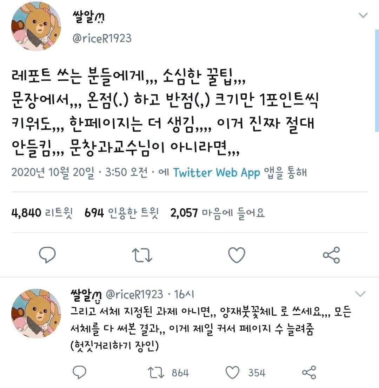Open the 쌀알 display name in reply

[x=86, y=294]
